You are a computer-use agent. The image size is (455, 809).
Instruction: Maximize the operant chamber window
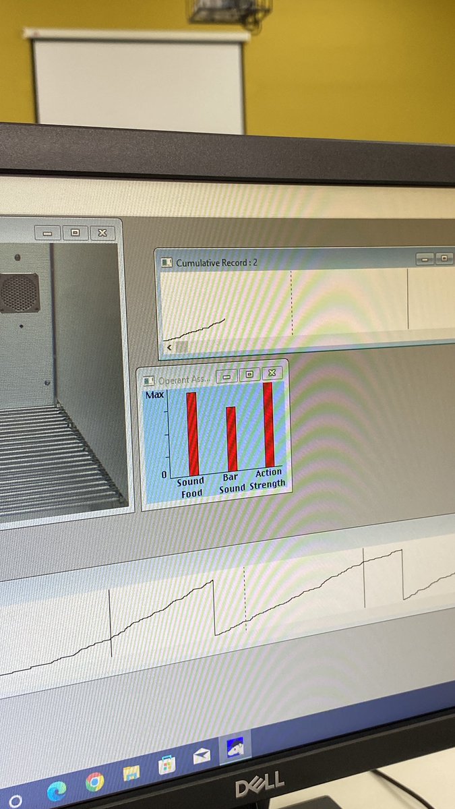[75, 233]
